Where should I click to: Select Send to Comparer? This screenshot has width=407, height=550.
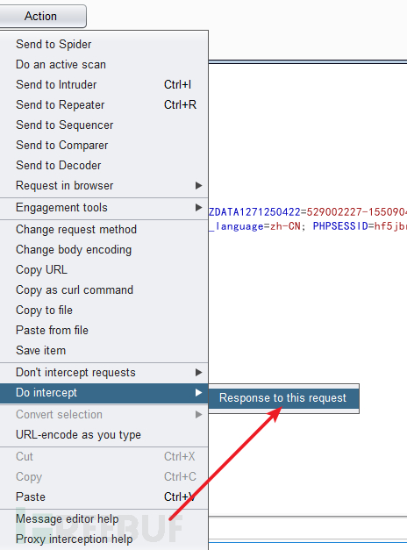(104, 146)
